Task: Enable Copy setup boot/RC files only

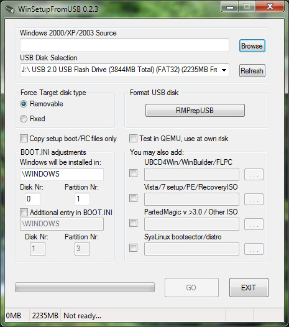Action: click(x=24, y=139)
